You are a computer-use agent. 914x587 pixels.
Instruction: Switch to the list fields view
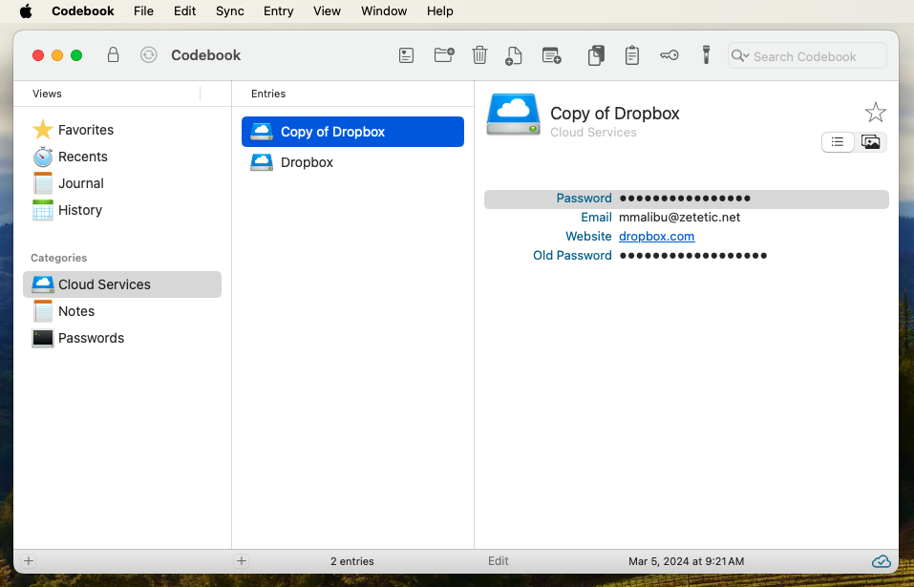838,142
